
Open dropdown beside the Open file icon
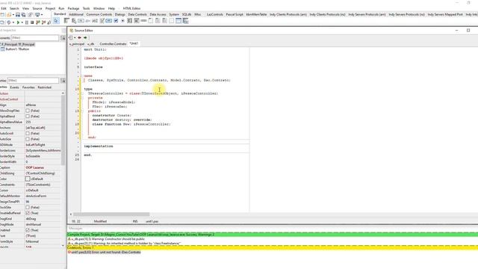13,15
